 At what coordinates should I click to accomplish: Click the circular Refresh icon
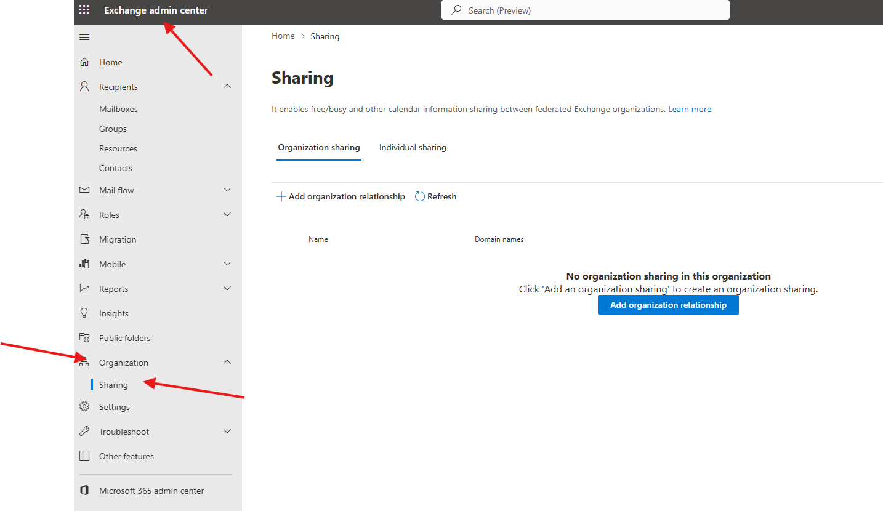click(x=420, y=196)
